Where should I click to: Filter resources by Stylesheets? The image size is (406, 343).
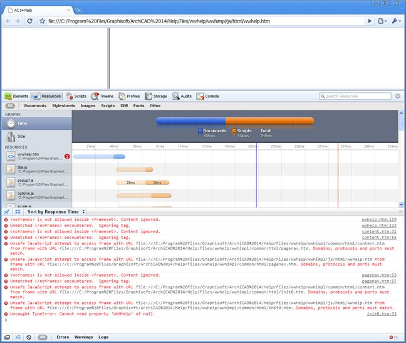pos(64,106)
